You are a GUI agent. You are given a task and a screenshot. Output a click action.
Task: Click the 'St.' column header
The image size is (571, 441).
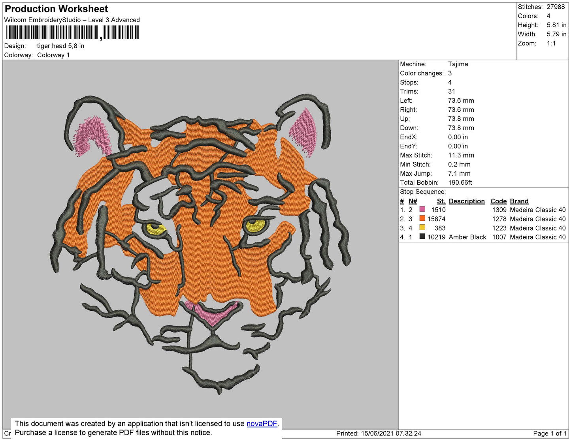click(441, 201)
